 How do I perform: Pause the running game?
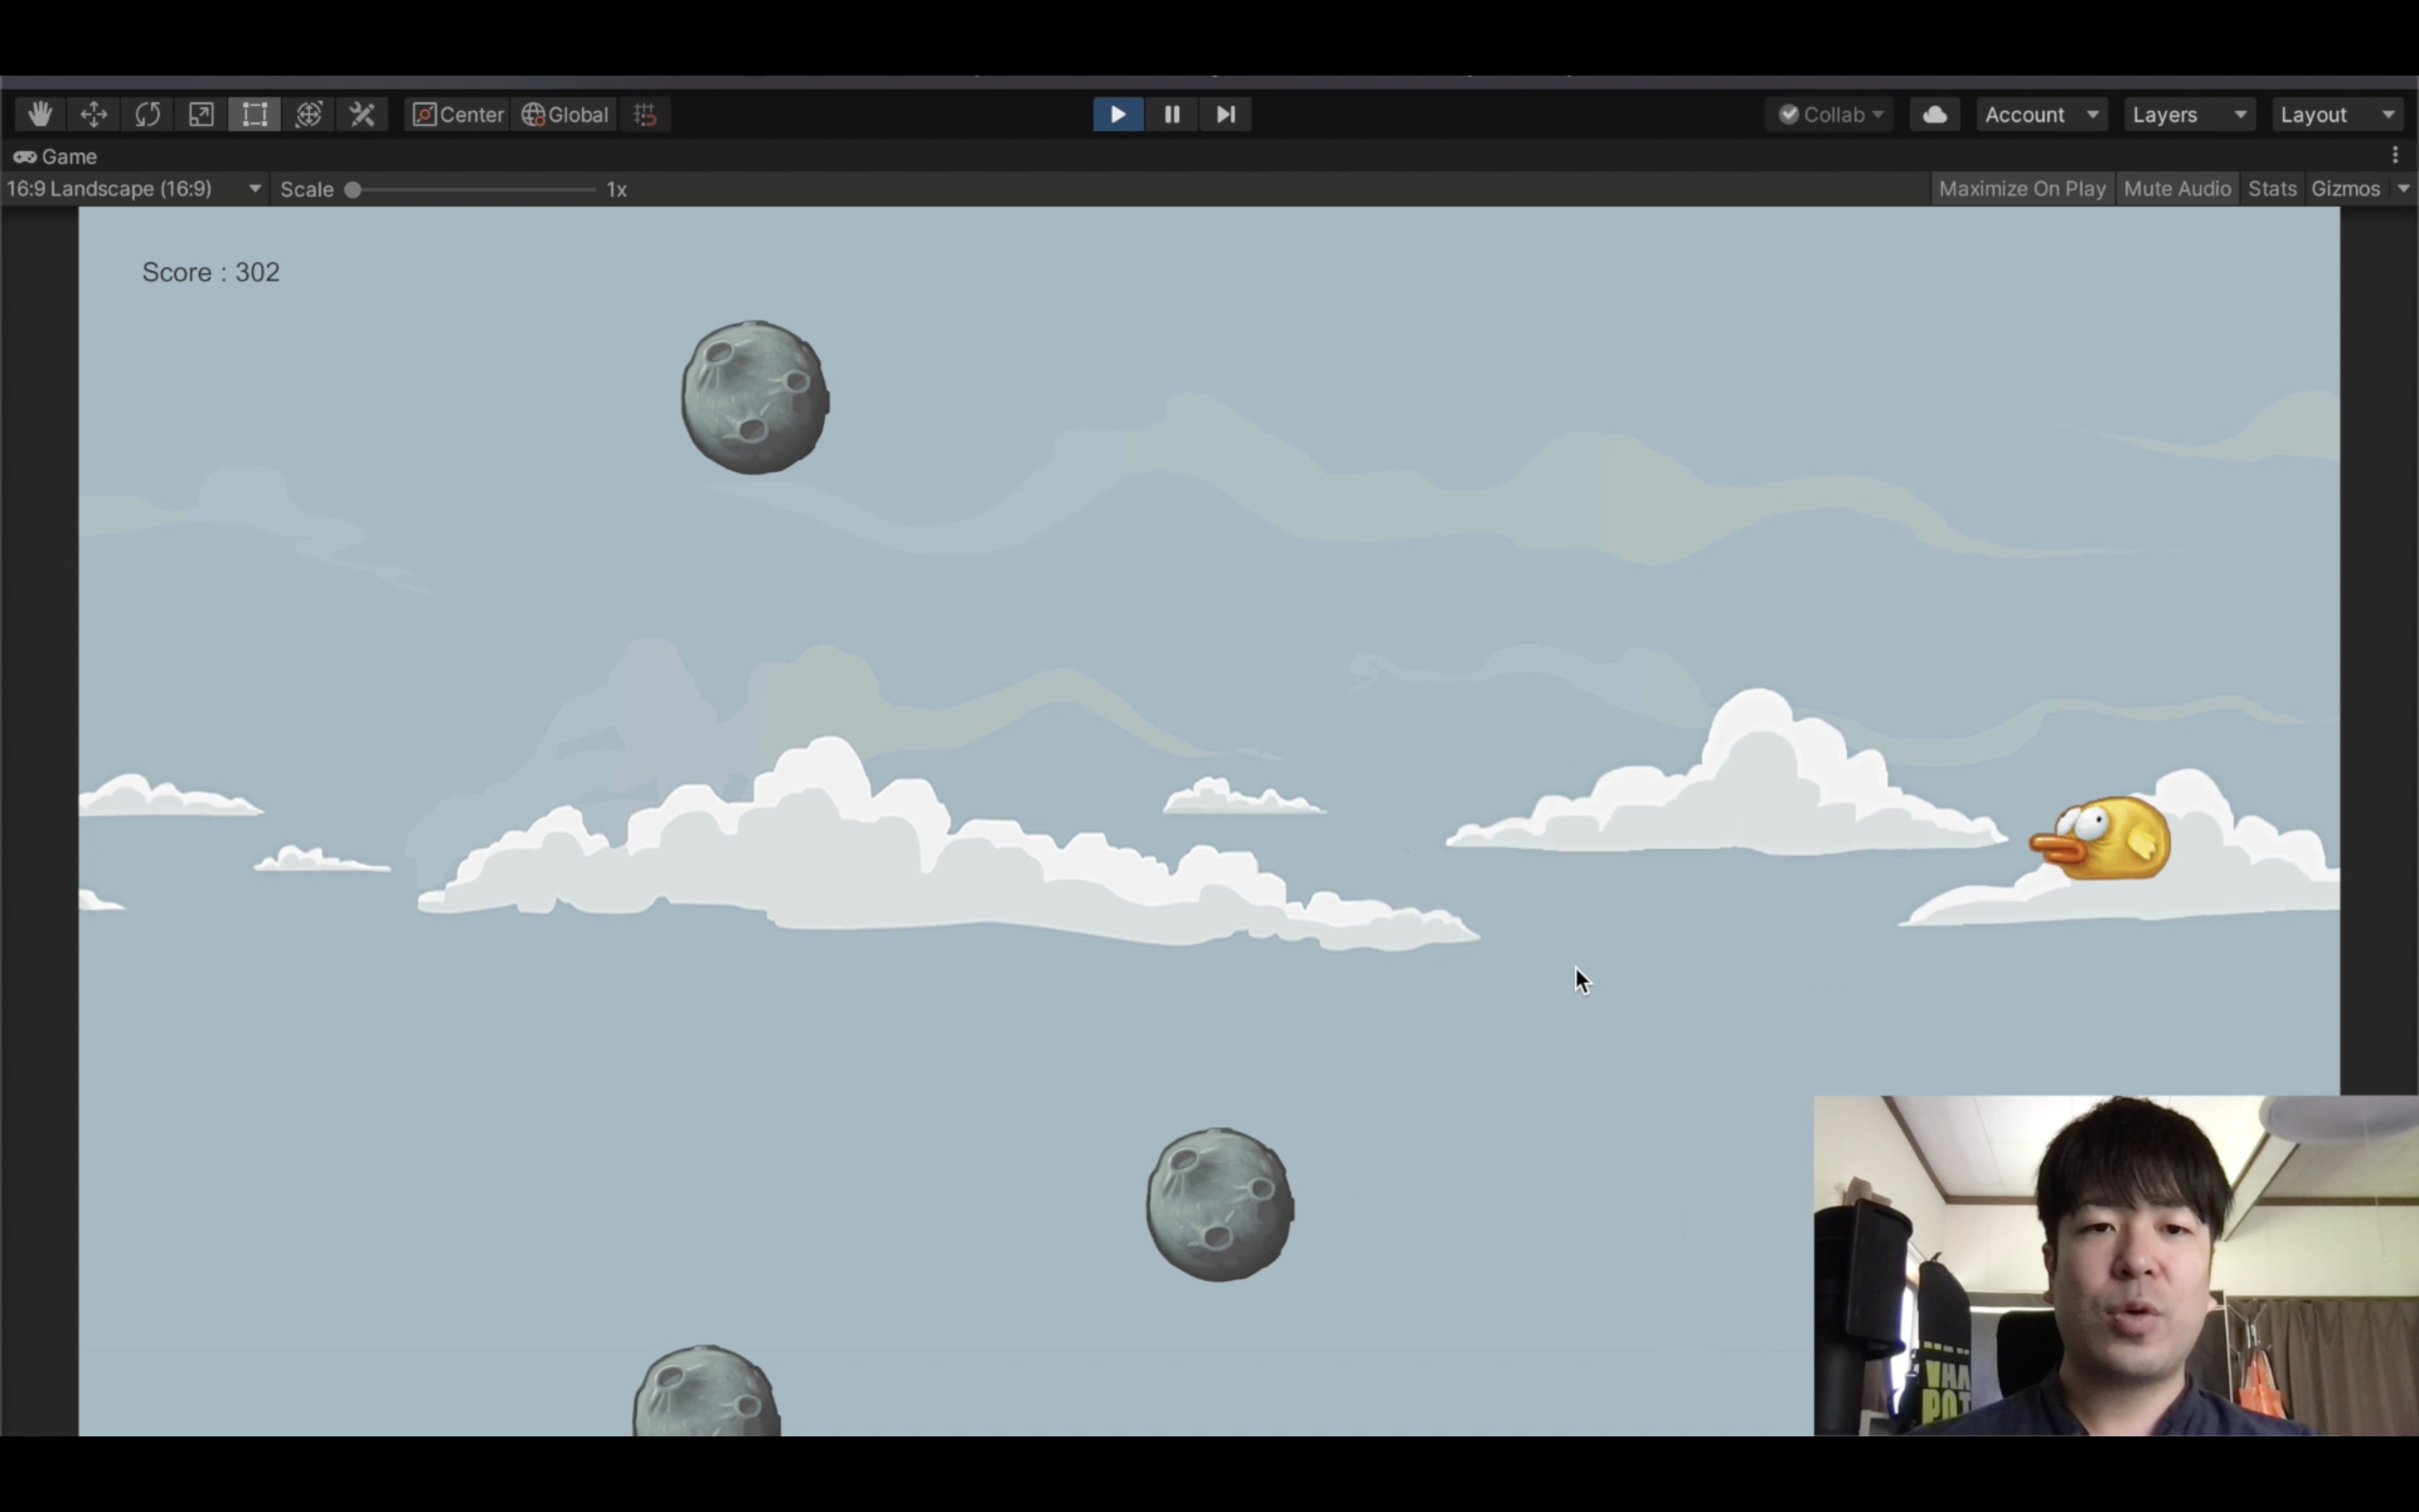point(1172,114)
